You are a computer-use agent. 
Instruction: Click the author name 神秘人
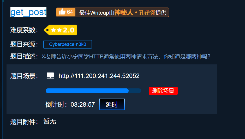[124, 13]
